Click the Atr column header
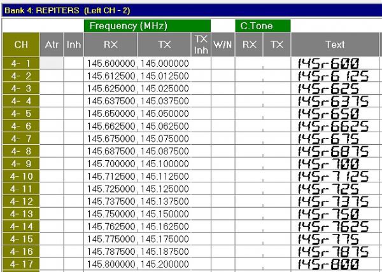Viewport: 382px width, 272px height. point(52,44)
